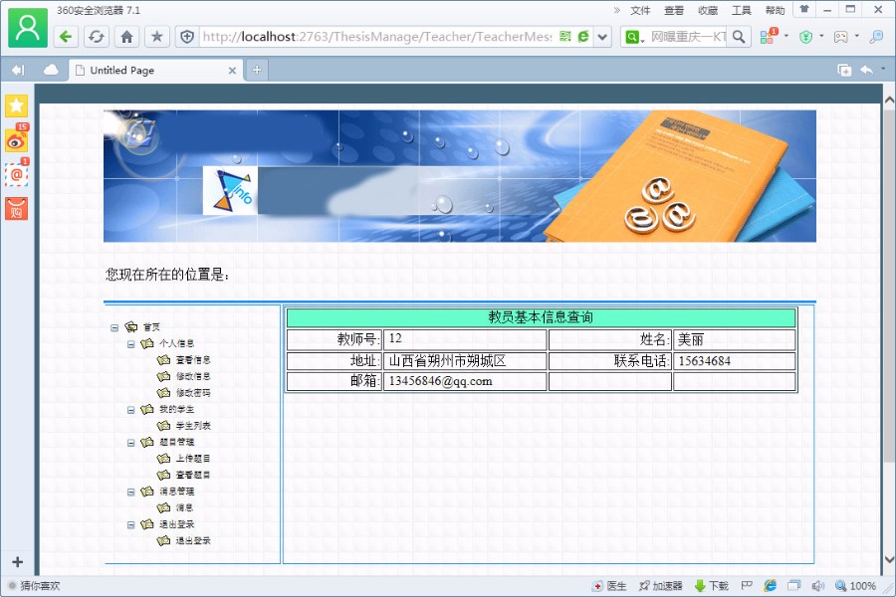The width and height of the screenshot is (896, 597).
Task: Open 上传题目 in the tree
Action: click(x=192, y=458)
